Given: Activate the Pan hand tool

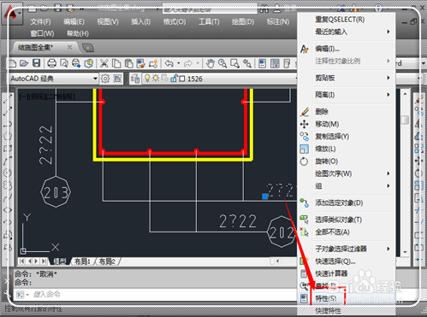Looking at the screenshot, I should (211, 63).
